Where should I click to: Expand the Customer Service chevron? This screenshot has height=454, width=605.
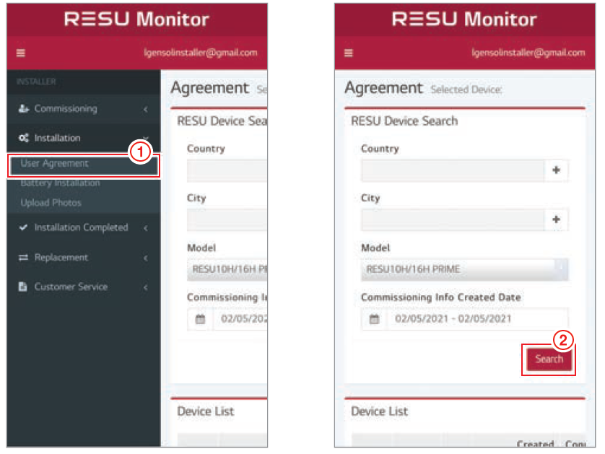[145, 287]
